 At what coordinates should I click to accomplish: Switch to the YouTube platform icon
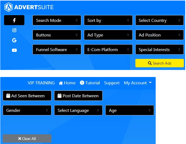14,50
